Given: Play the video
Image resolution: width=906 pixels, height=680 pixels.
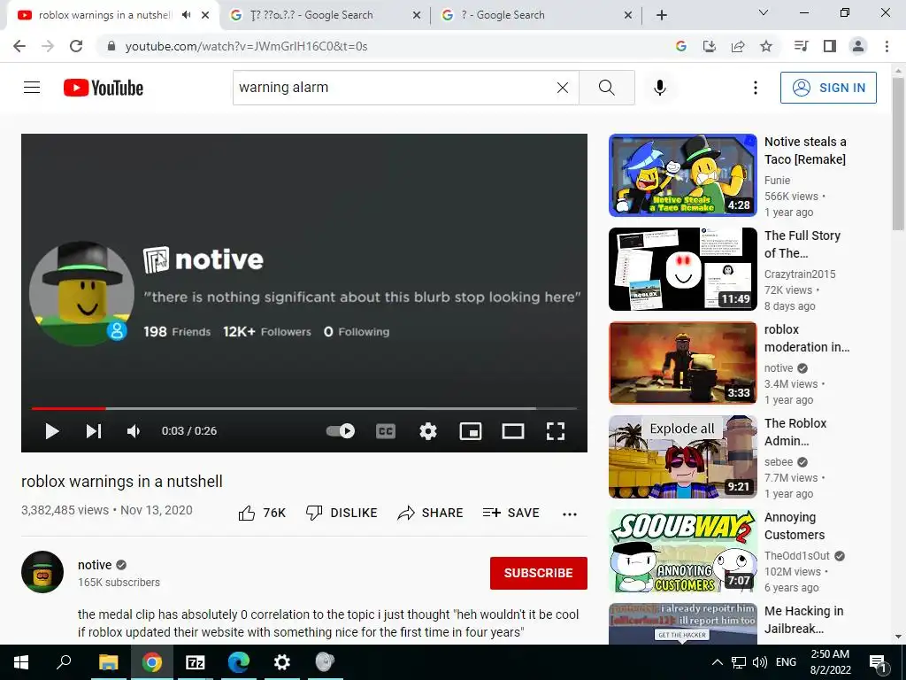Looking at the screenshot, I should tap(52, 431).
